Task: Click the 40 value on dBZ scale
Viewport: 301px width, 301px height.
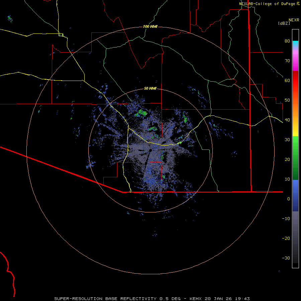Action: 287,120
